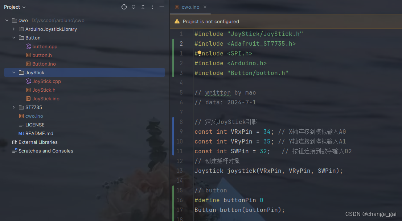Click the Project is not configured warning icon
Screen dimensions: 402x221
point(177,21)
